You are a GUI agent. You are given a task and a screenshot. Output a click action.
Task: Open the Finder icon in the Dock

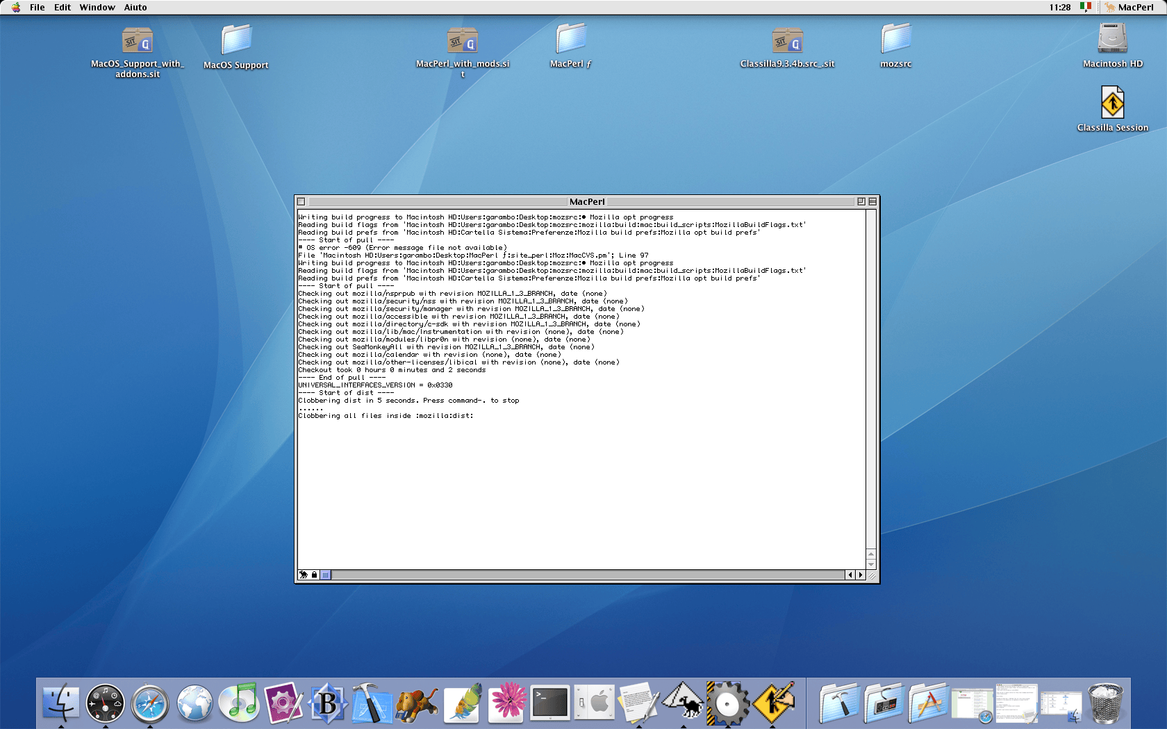click(x=61, y=703)
